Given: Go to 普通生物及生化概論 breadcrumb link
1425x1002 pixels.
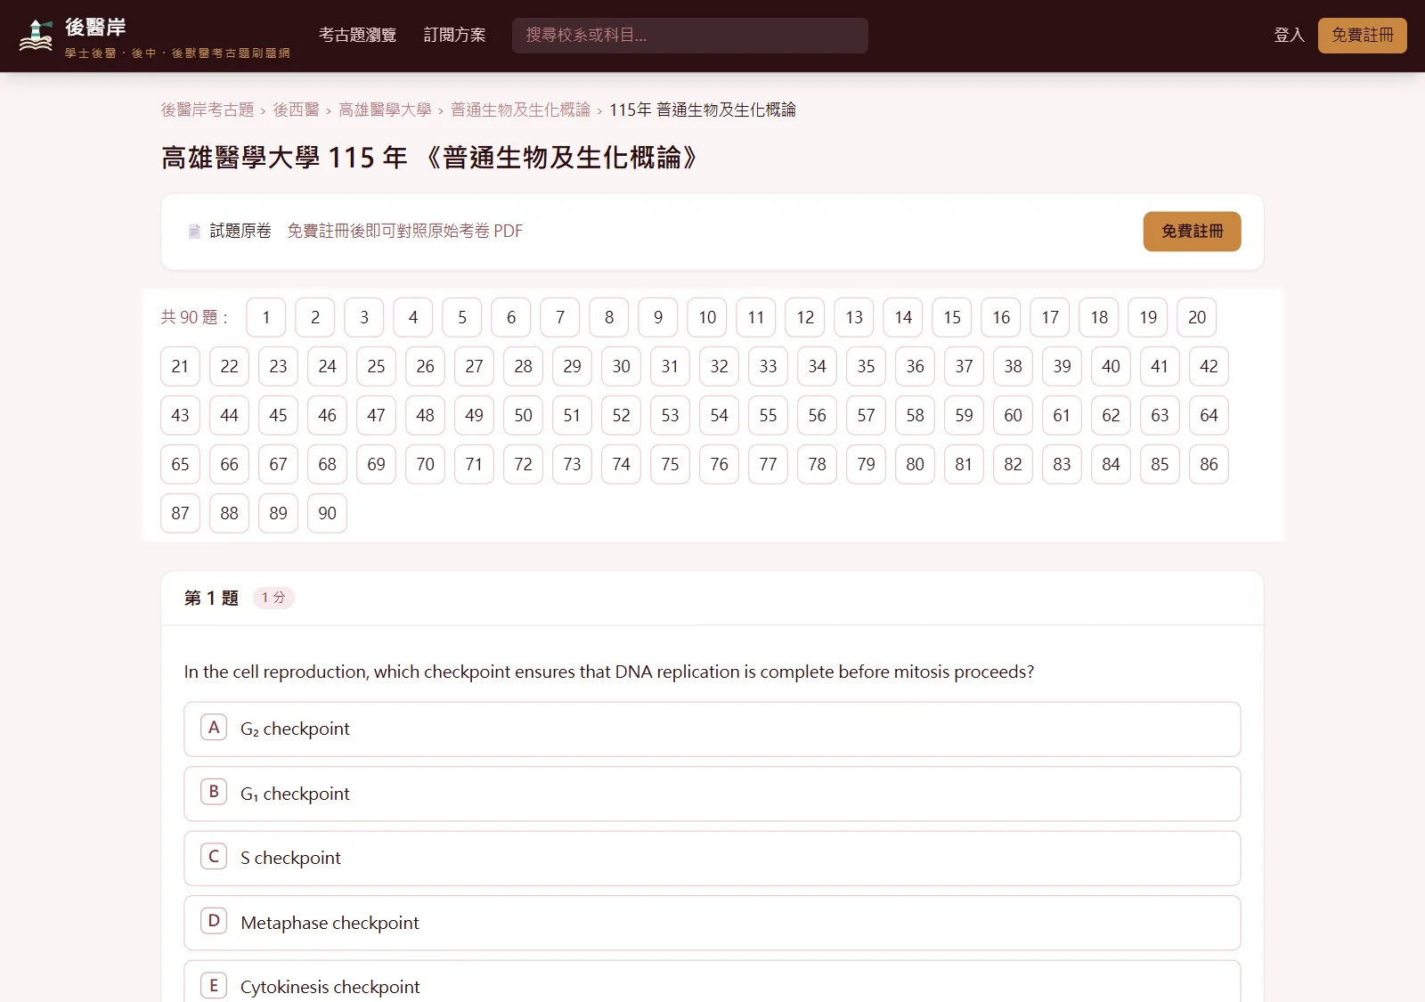Looking at the screenshot, I should pos(520,110).
